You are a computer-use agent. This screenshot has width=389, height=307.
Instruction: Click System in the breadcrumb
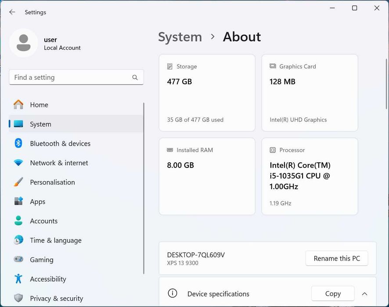tap(180, 37)
